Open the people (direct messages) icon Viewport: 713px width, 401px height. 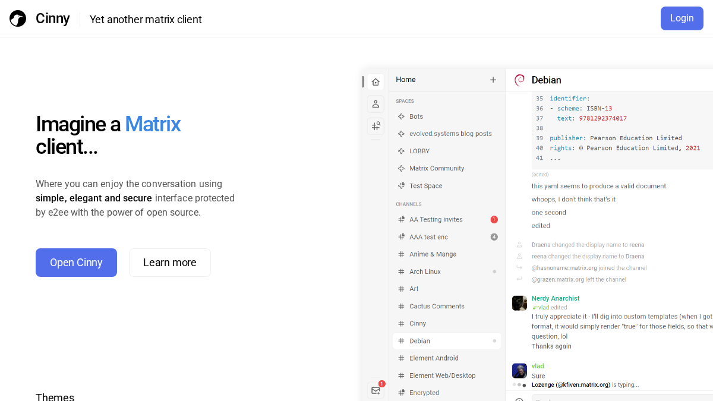pos(376,104)
